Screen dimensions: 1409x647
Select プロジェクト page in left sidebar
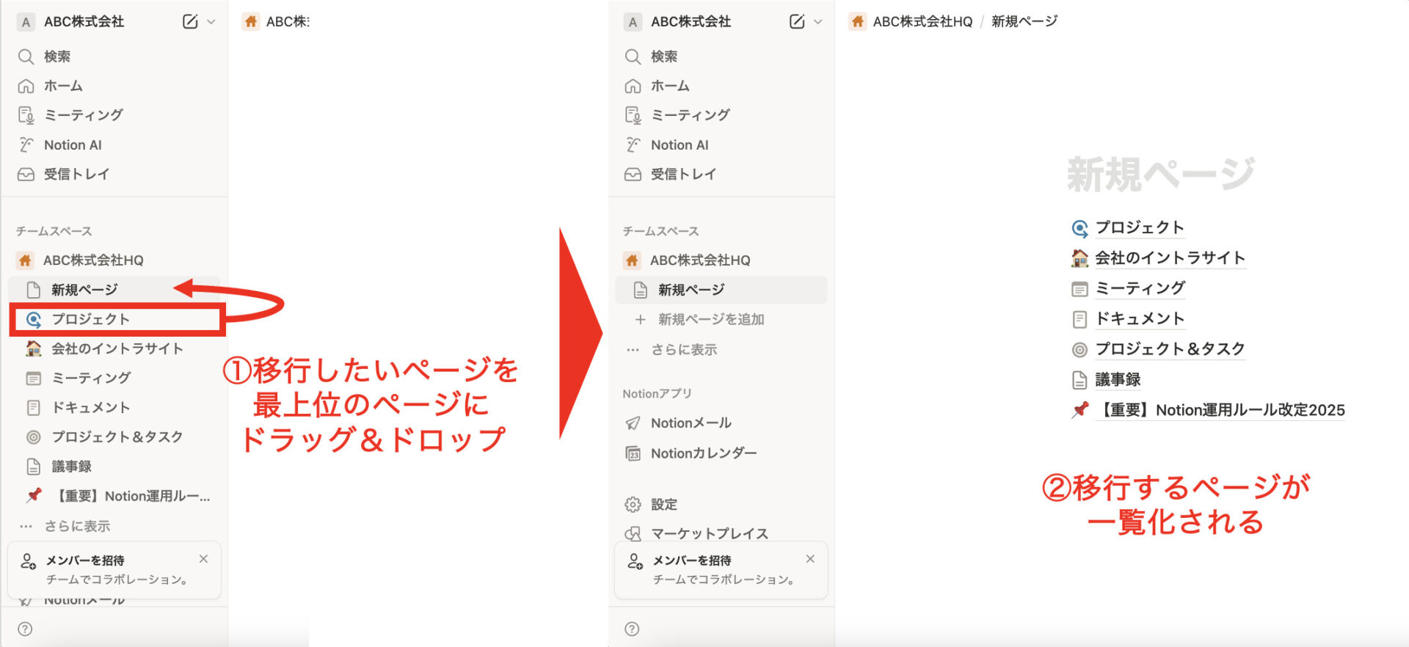click(116, 319)
